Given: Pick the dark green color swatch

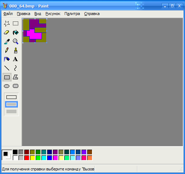Looking at the screenshot, I should (38, 152).
